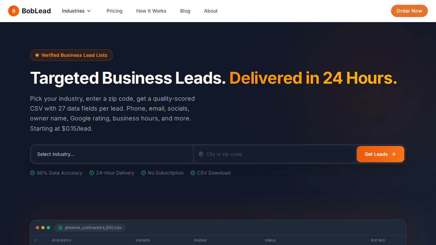The width and height of the screenshot is (436, 245).
Task: Expand the Industries dropdown menu
Action: tap(77, 11)
